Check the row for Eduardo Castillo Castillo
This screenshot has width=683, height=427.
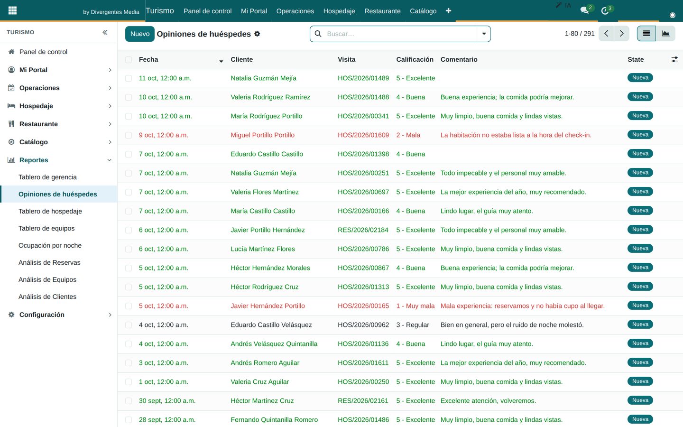click(x=129, y=154)
